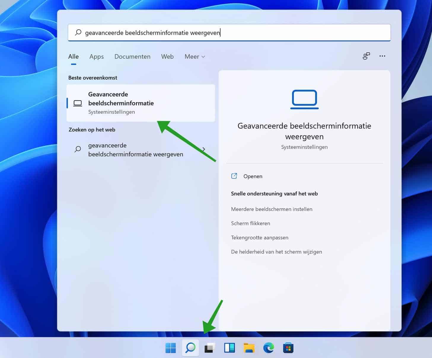Click Systeeminstellingen label in the preview pane

(305, 147)
